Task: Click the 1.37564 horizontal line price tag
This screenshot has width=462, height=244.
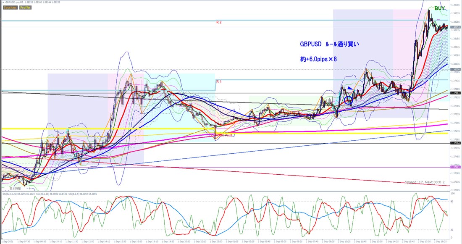Action: pyautogui.click(x=456, y=143)
